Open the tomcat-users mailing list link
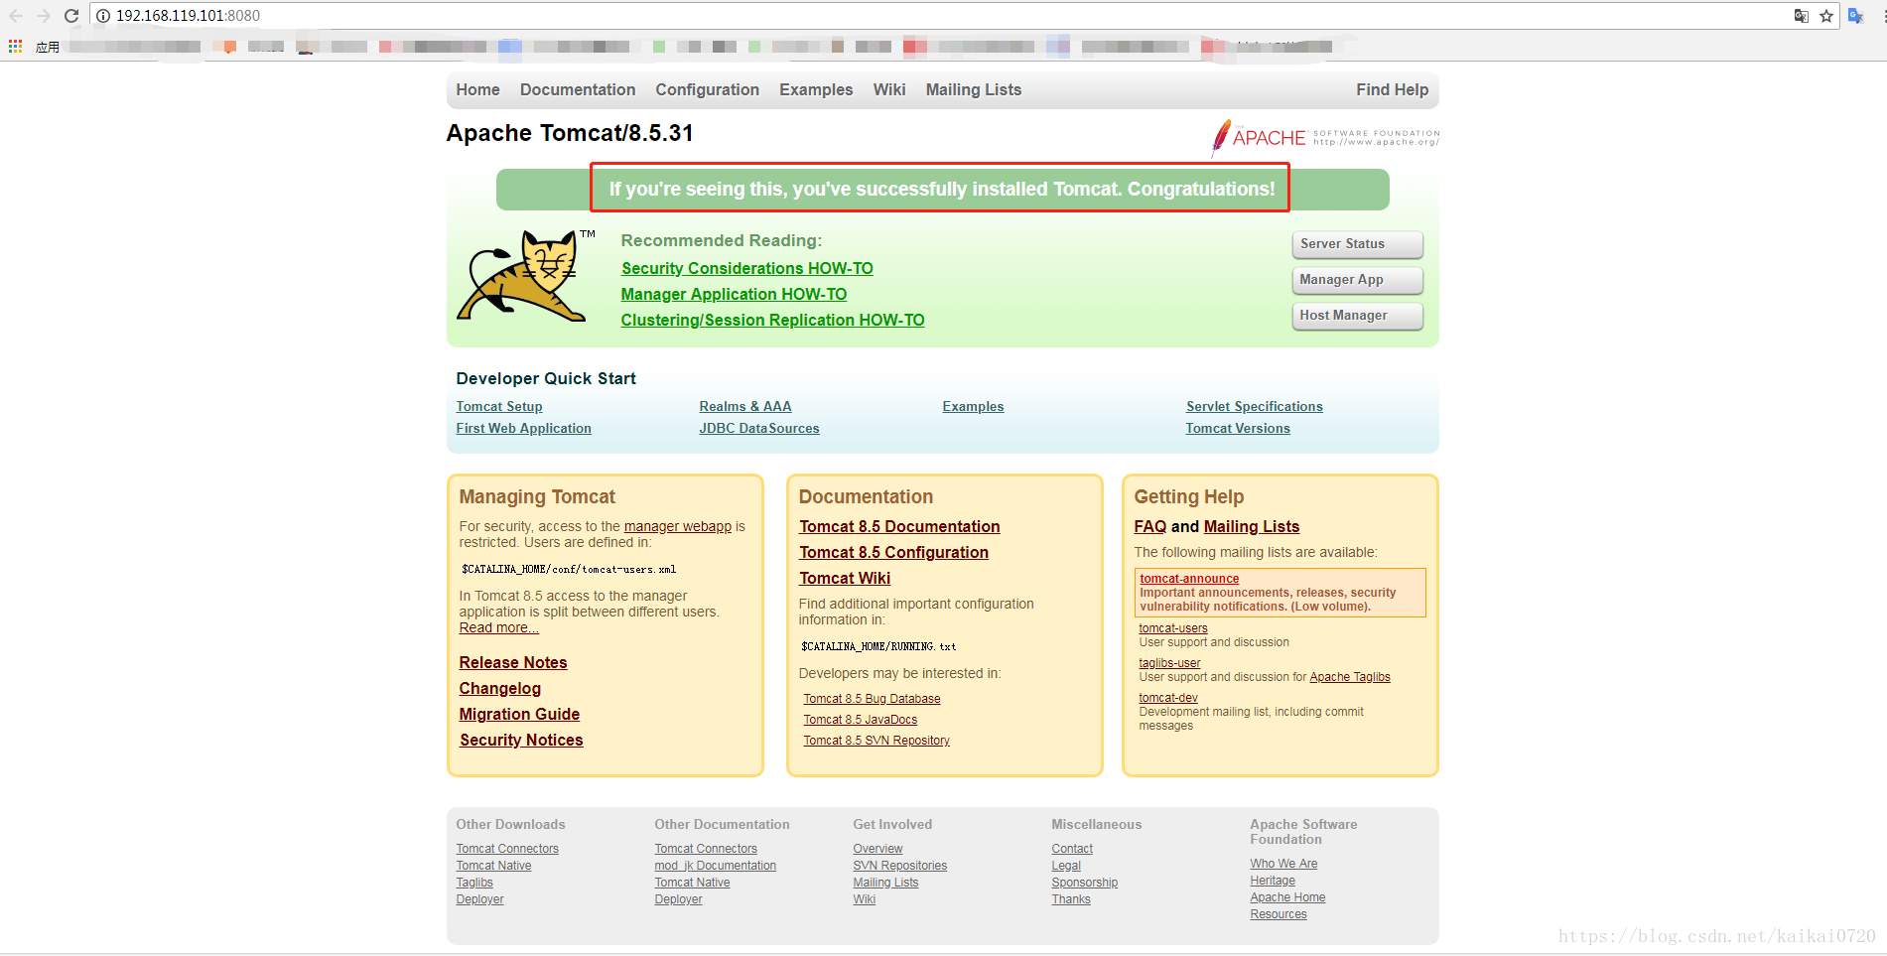The height and width of the screenshot is (956, 1887). (x=1173, y=628)
